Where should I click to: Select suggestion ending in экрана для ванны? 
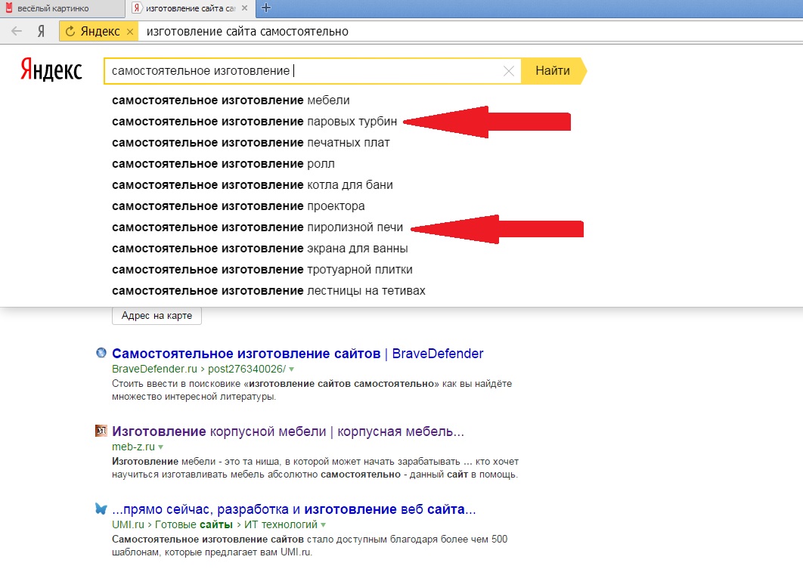tap(260, 248)
